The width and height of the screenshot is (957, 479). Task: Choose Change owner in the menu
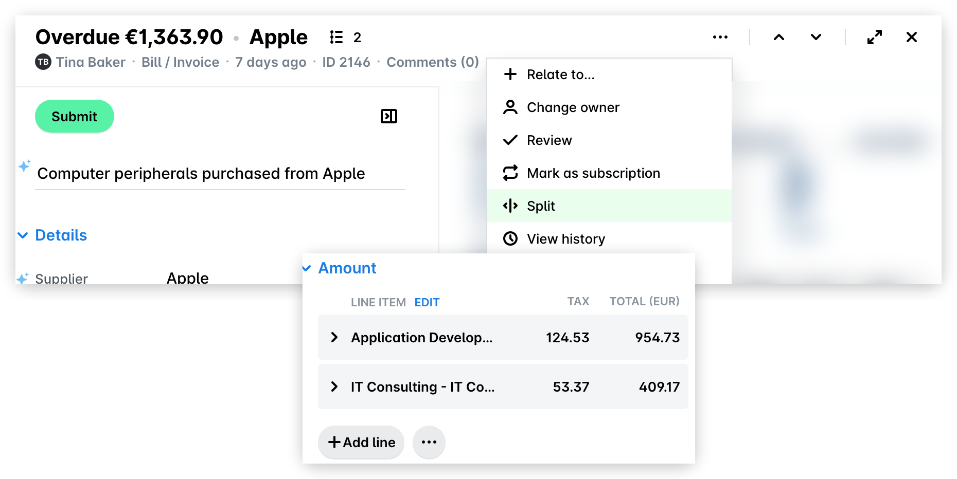pyautogui.click(x=609, y=107)
